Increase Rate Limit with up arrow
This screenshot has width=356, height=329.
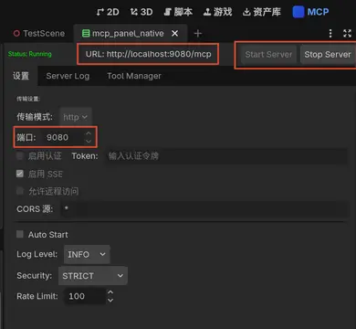110,292
